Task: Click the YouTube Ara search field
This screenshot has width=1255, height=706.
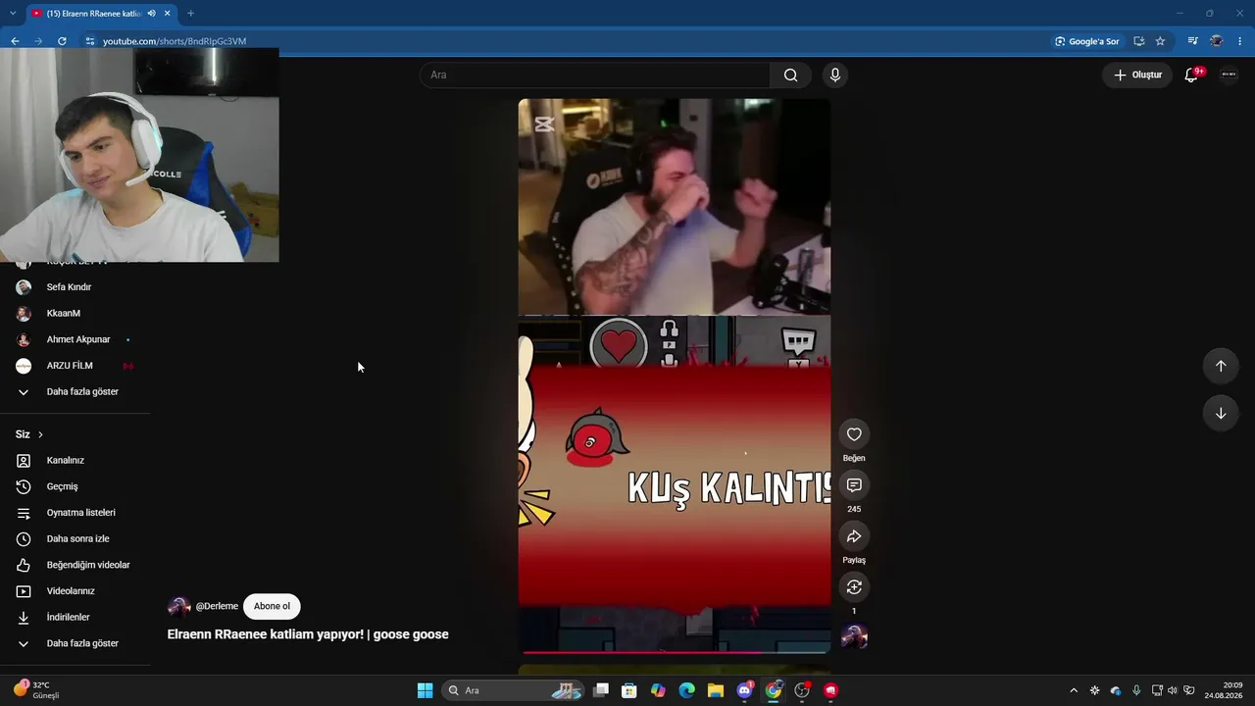Action: [595, 75]
